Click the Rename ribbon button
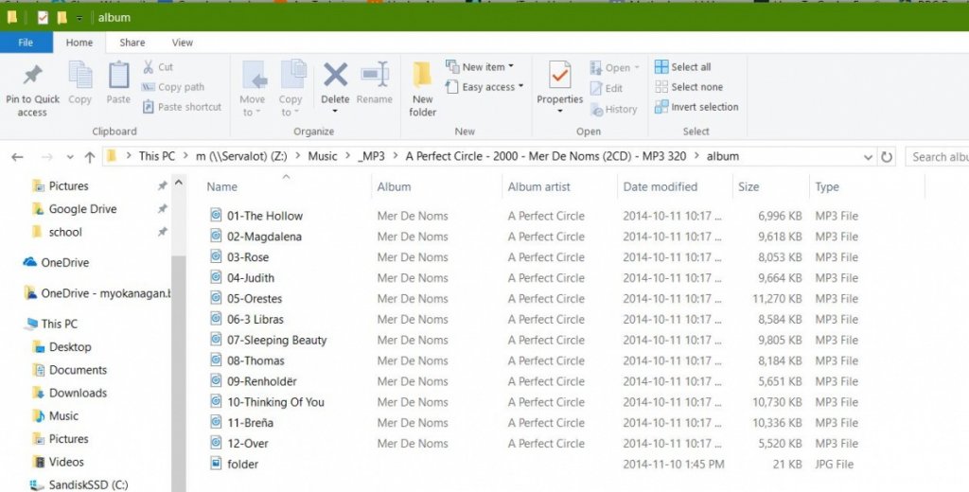969x492 pixels. 374,82
